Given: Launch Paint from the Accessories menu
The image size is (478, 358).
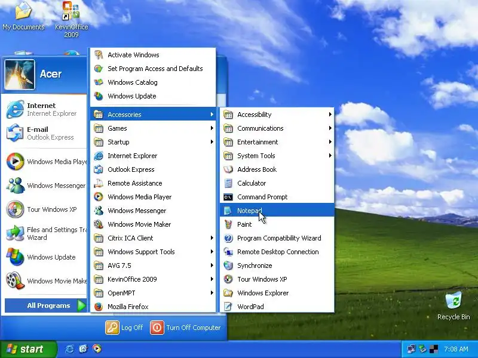Looking at the screenshot, I should click(277, 224).
